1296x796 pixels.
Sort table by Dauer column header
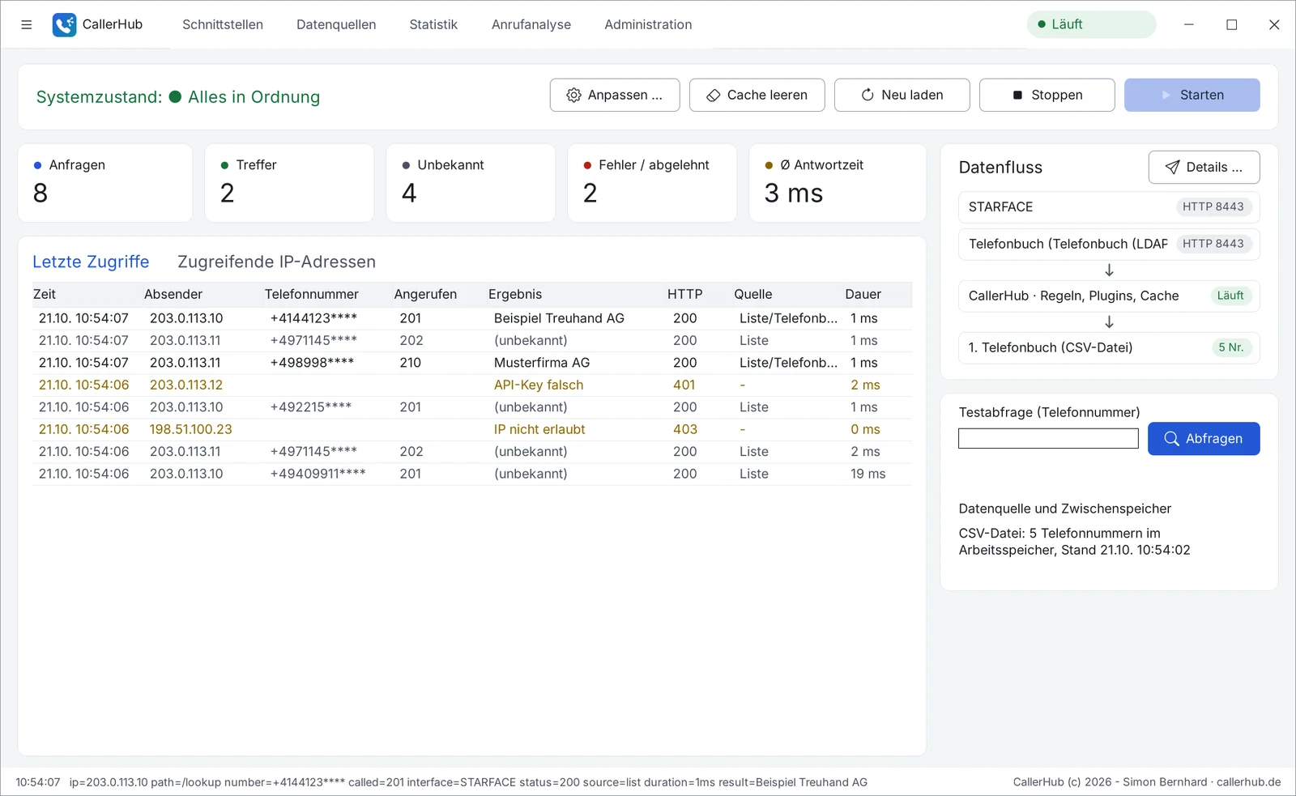863,294
